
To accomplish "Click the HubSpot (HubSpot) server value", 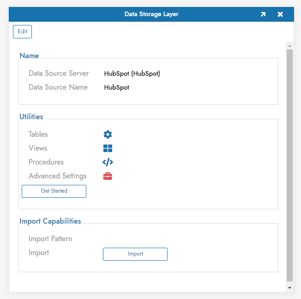I will click(x=132, y=73).
